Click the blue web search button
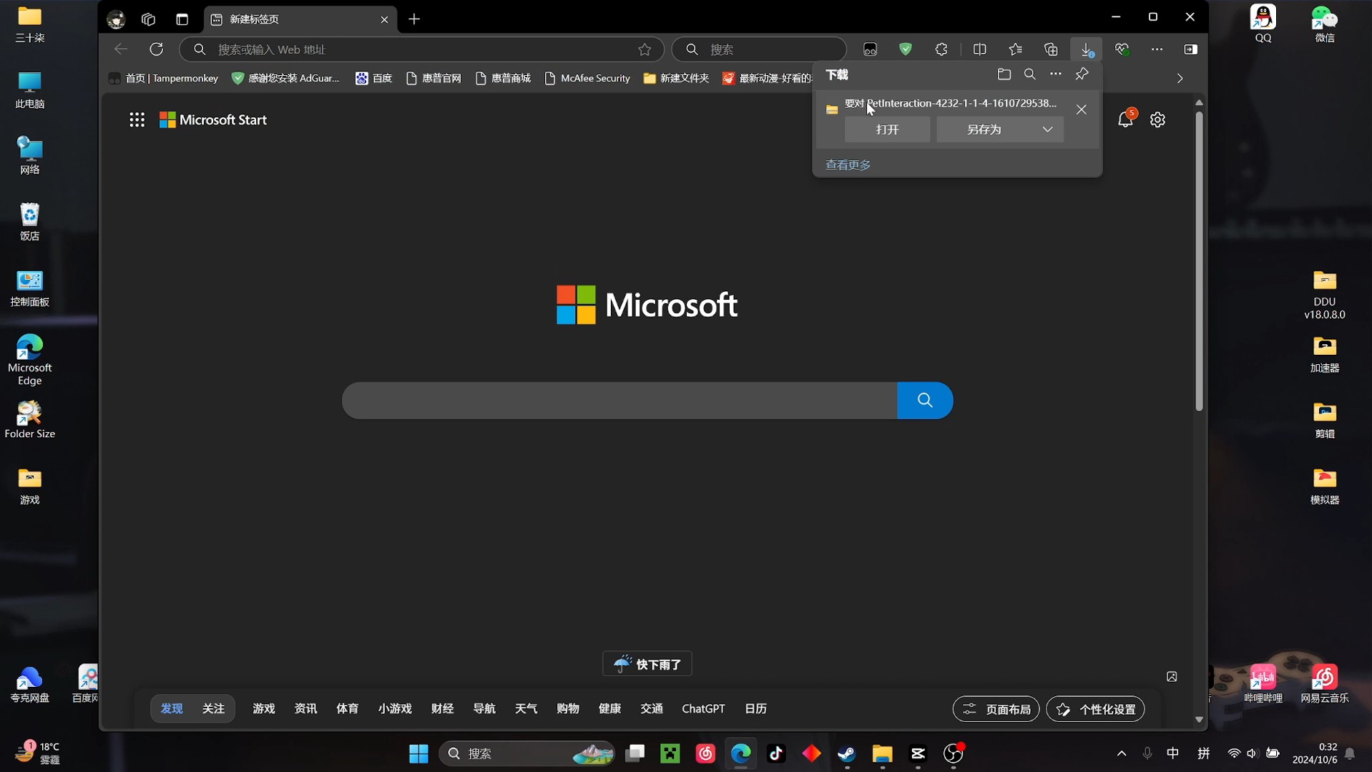This screenshot has height=772, width=1372. [x=925, y=400]
